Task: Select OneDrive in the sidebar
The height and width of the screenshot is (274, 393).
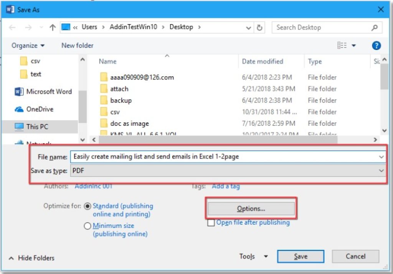Action: click(38, 109)
